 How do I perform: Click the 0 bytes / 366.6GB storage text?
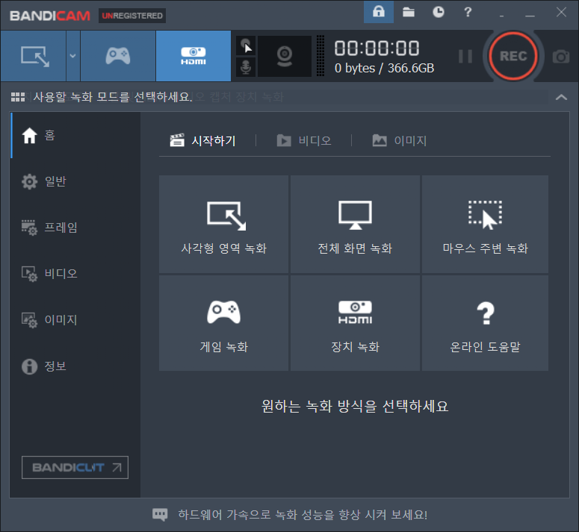(x=384, y=68)
